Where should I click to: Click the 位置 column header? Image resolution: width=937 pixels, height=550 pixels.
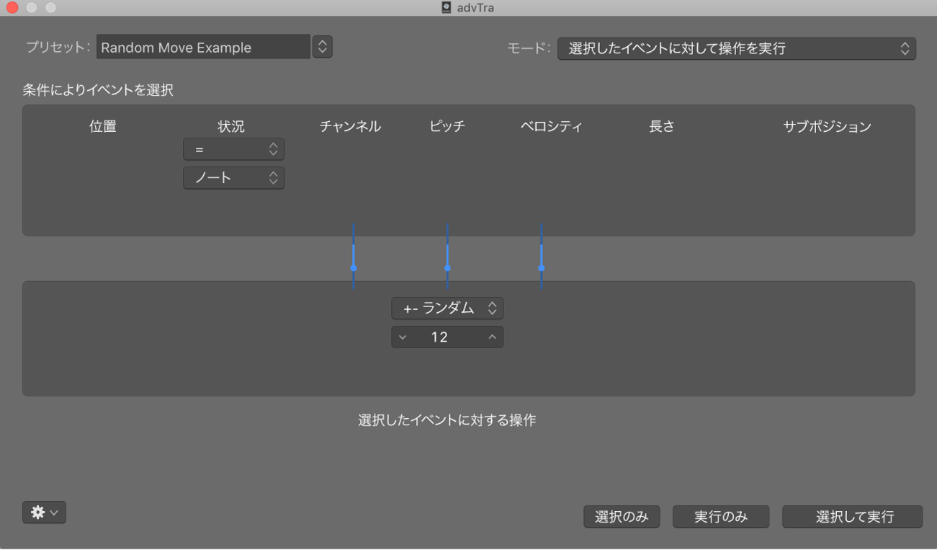[103, 126]
